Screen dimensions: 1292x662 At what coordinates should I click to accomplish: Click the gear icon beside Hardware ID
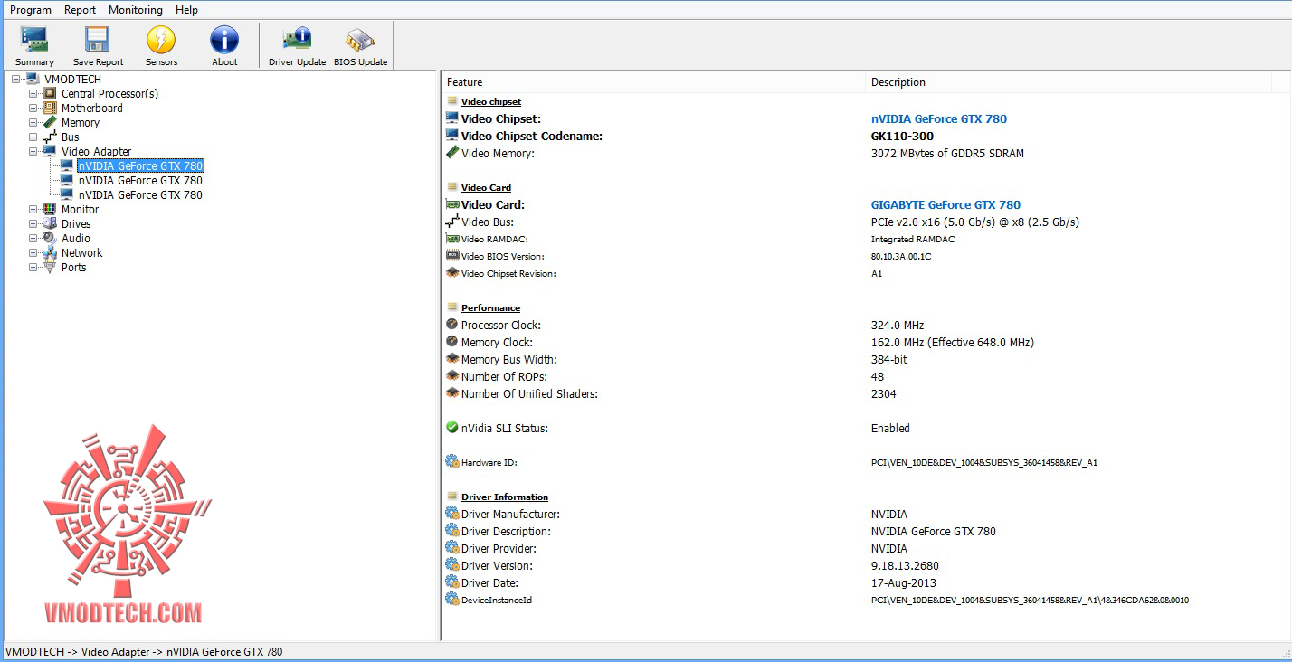(x=452, y=462)
